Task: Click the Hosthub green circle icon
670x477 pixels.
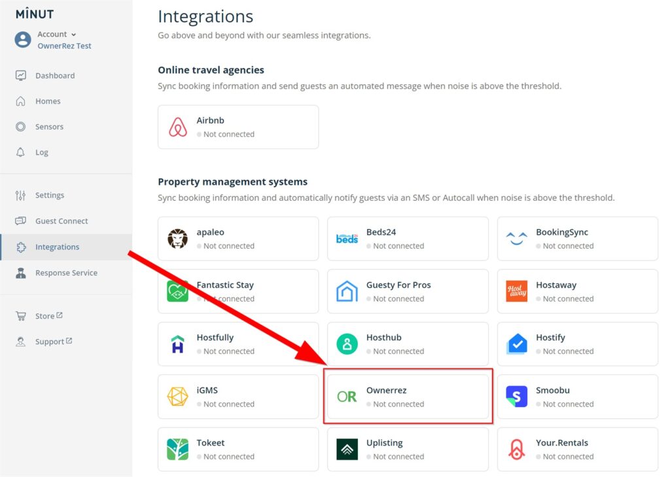Action: coord(347,344)
